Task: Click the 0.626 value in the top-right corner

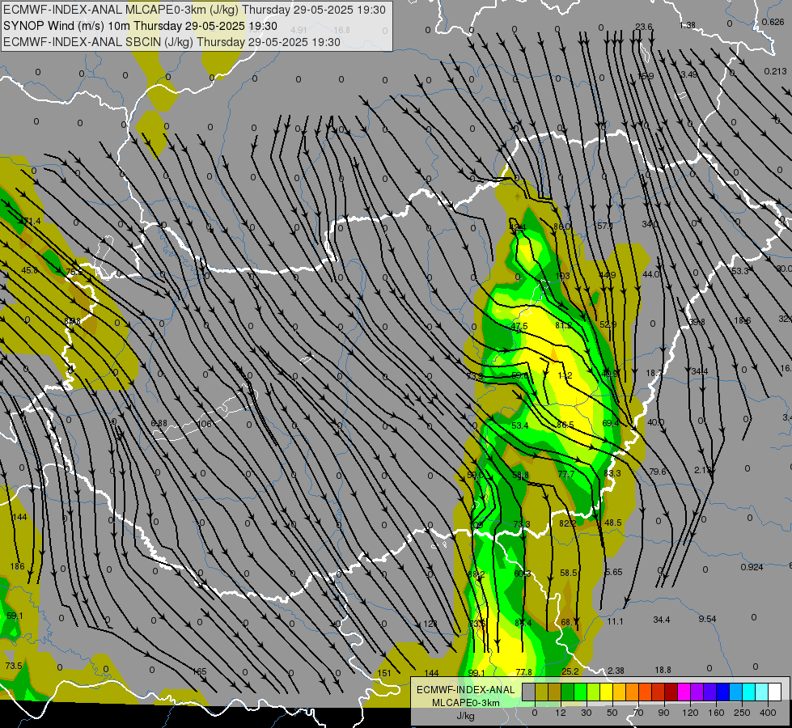Action: (x=773, y=22)
